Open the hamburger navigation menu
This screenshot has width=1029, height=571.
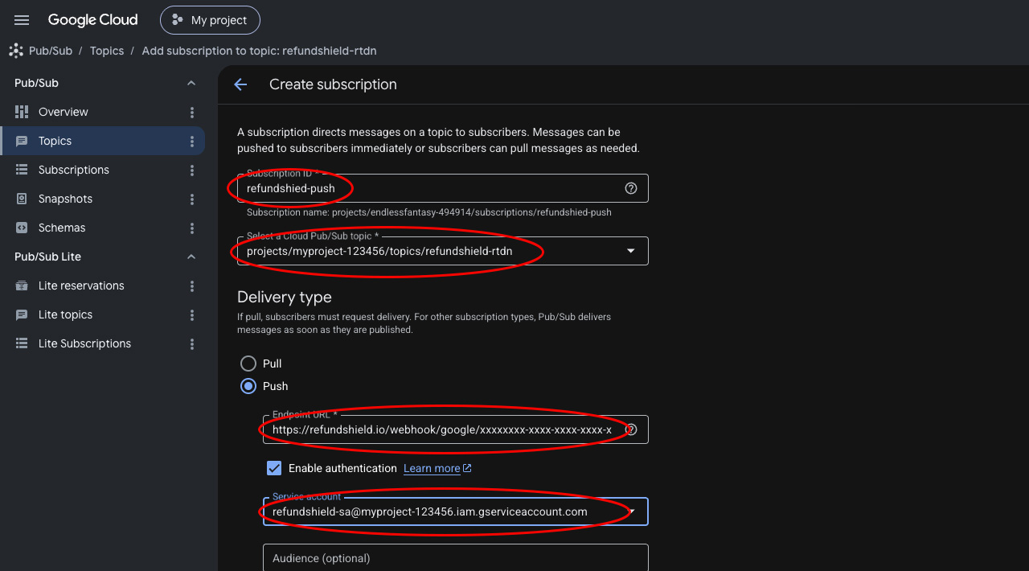tap(22, 20)
